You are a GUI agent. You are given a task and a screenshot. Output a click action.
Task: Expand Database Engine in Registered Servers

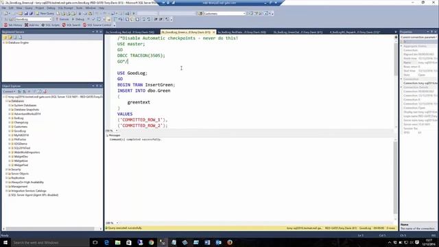[3, 43]
